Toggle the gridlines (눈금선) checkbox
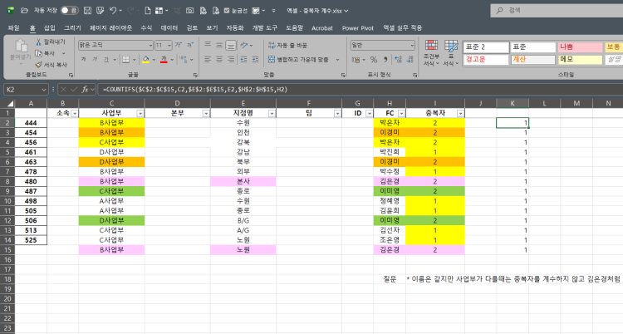Viewport: 623px width, 334px height. (227, 11)
